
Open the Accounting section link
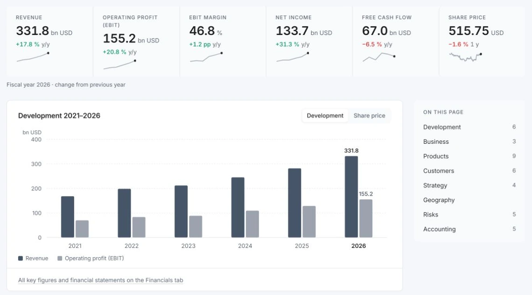[x=440, y=229]
